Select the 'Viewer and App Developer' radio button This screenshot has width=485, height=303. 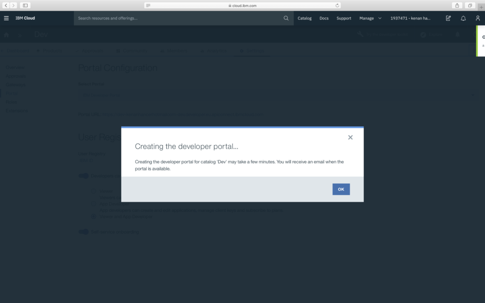(93, 216)
